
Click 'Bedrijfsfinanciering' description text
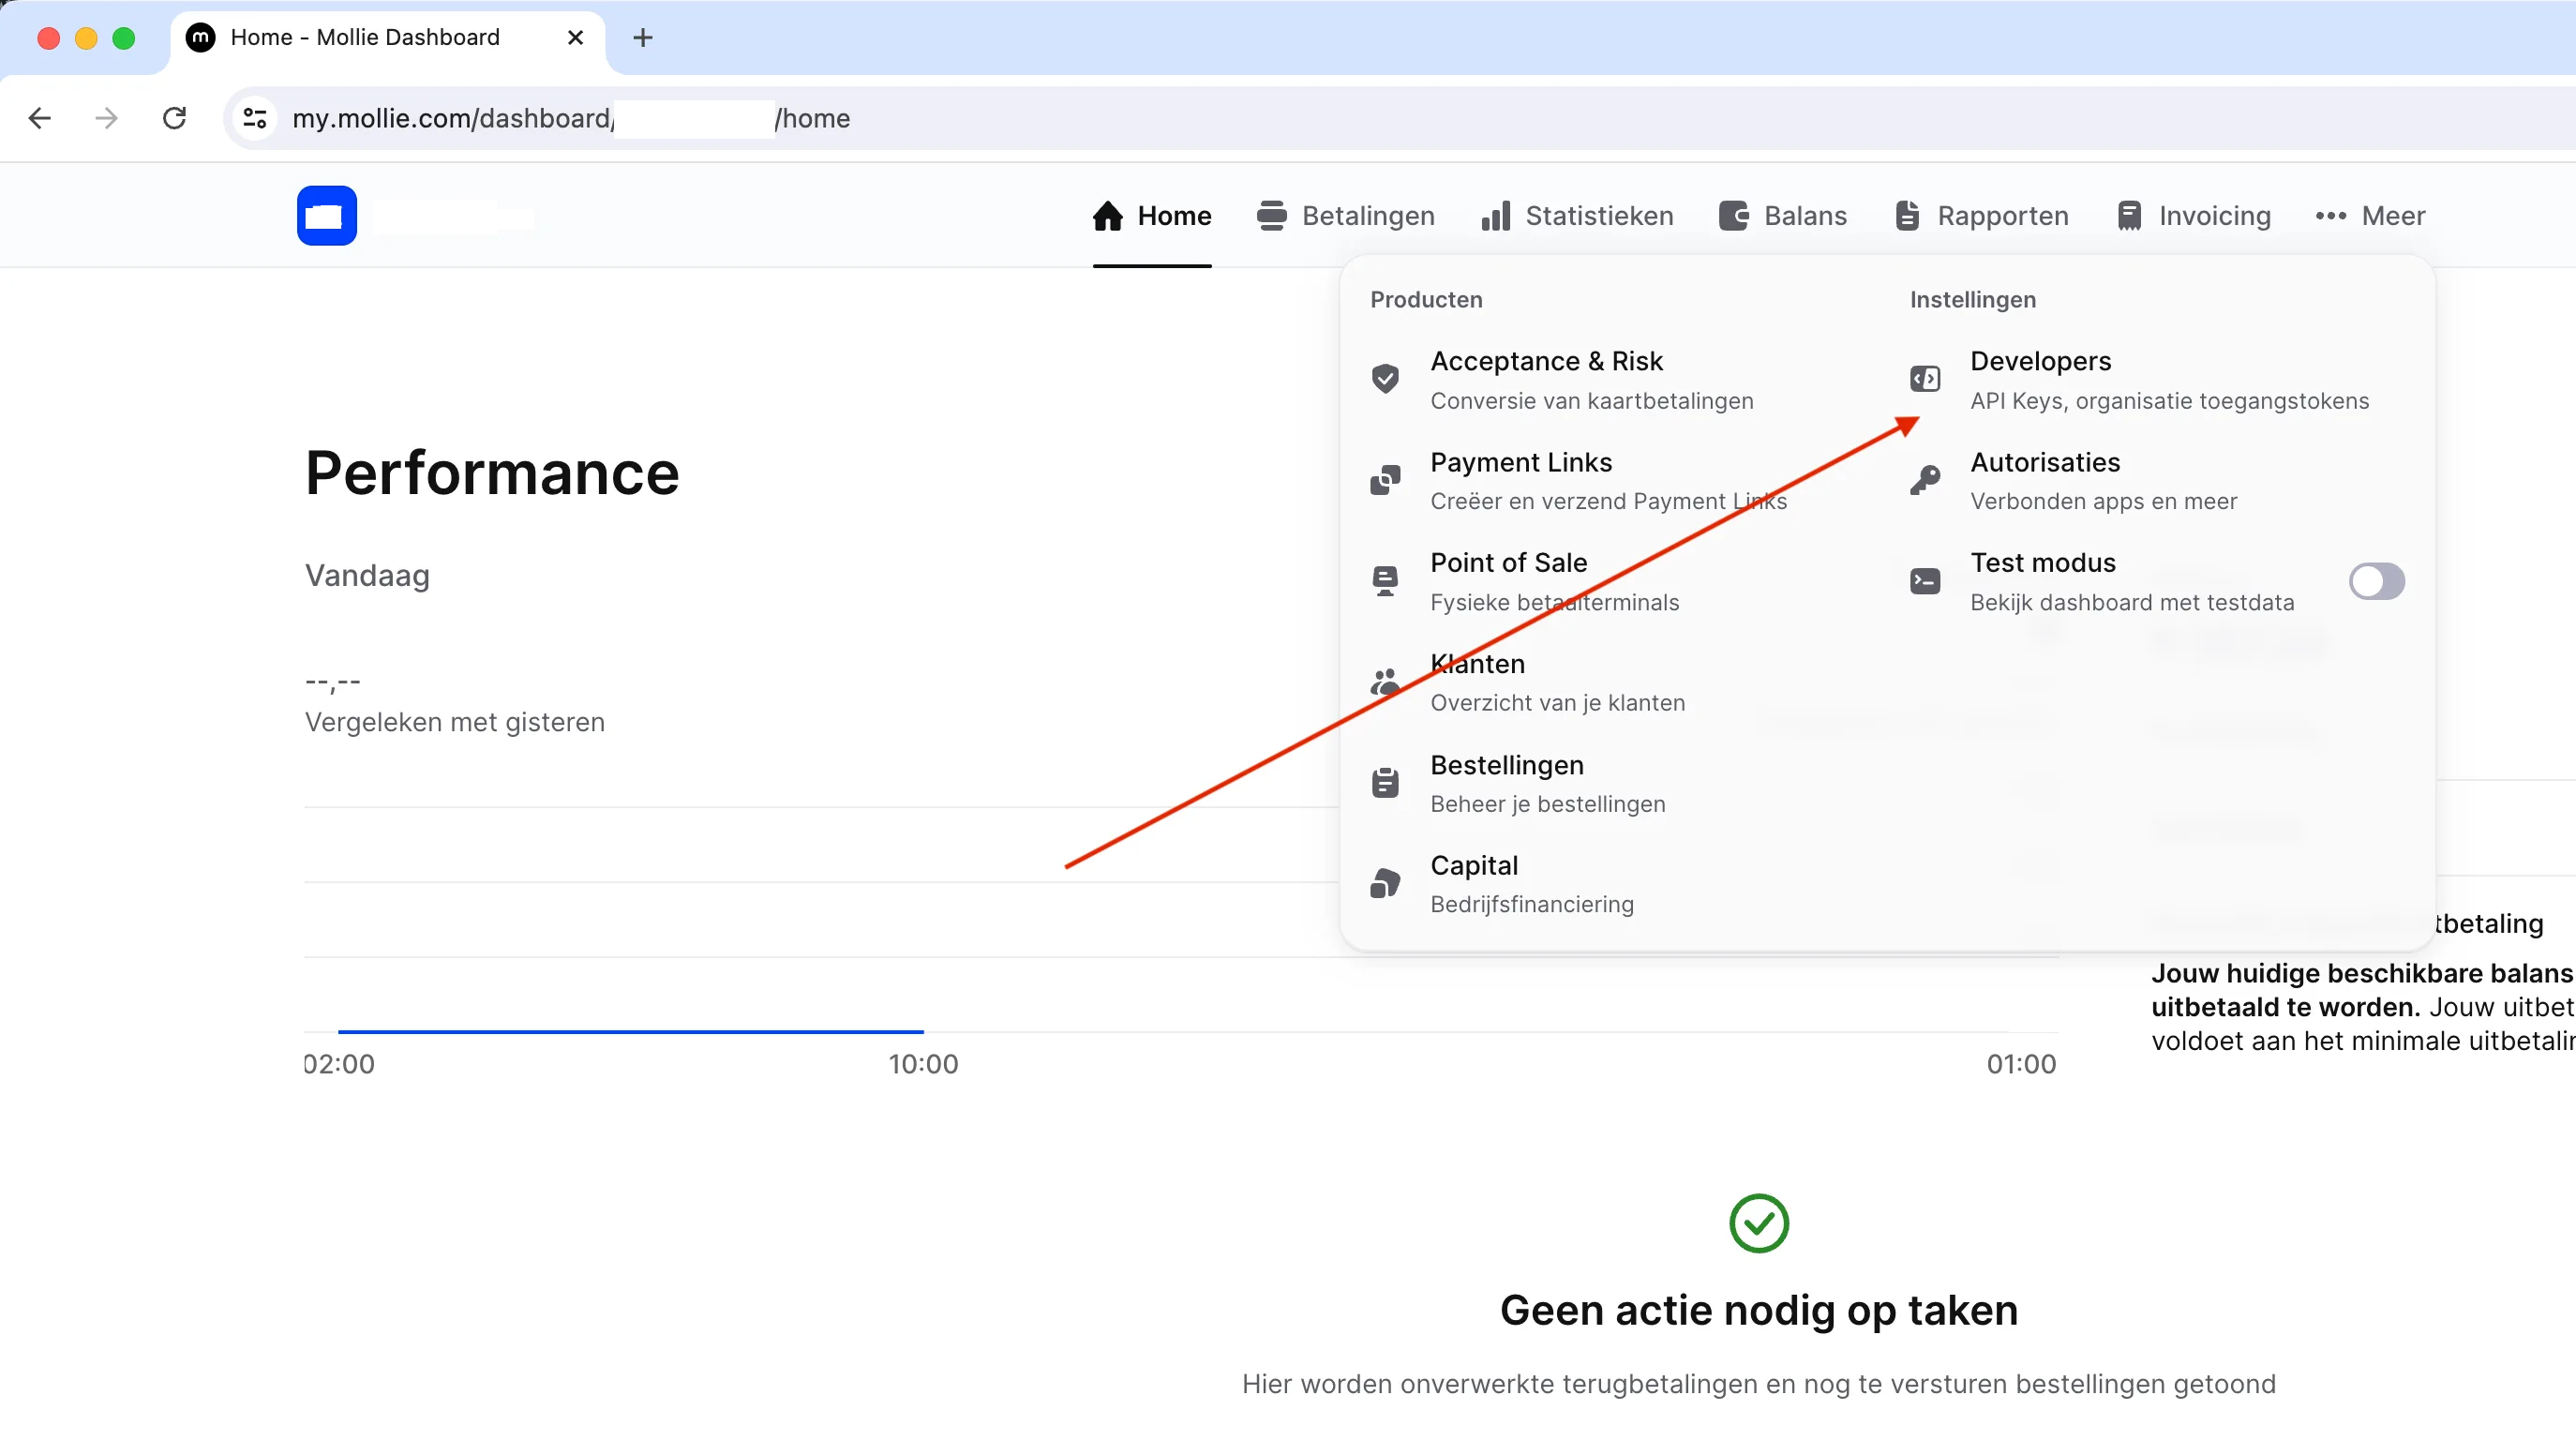1532,904
